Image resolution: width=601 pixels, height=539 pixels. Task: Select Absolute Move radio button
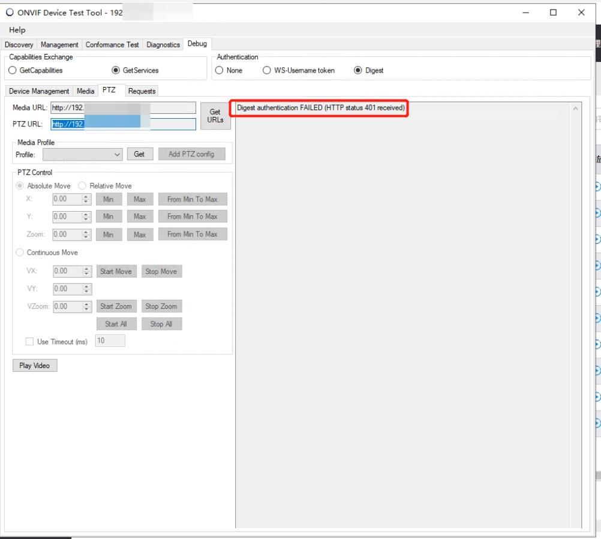(x=43, y=186)
